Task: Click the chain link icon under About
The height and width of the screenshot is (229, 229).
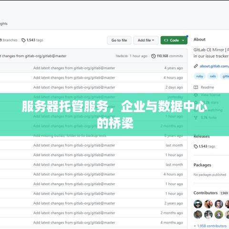Action: pos(196,66)
